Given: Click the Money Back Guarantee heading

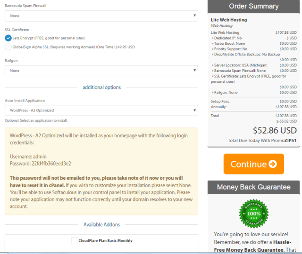Looking at the screenshot, I should point(253,187).
